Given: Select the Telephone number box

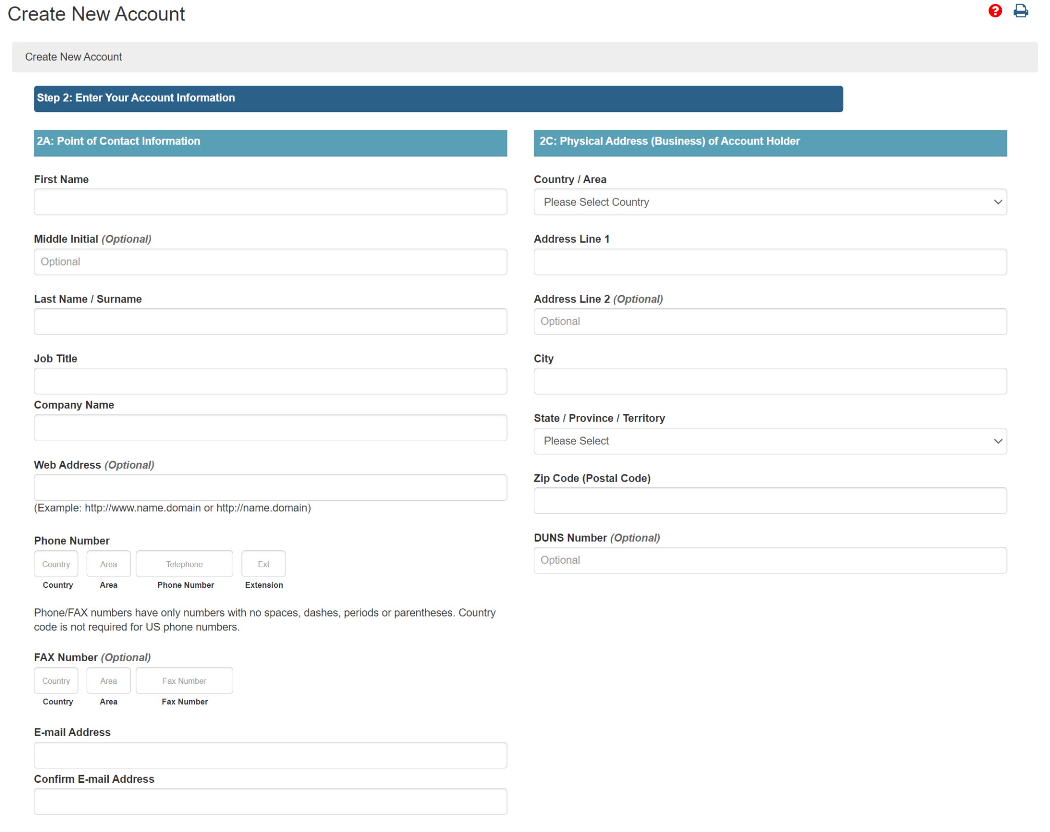Looking at the screenshot, I should click(184, 564).
